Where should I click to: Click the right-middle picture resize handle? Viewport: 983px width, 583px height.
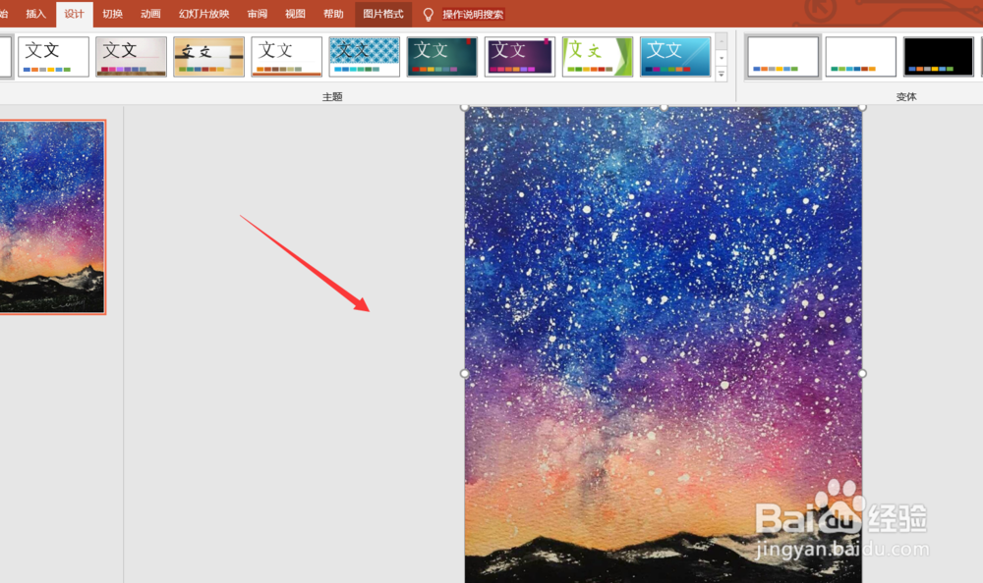click(x=862, y=373)
